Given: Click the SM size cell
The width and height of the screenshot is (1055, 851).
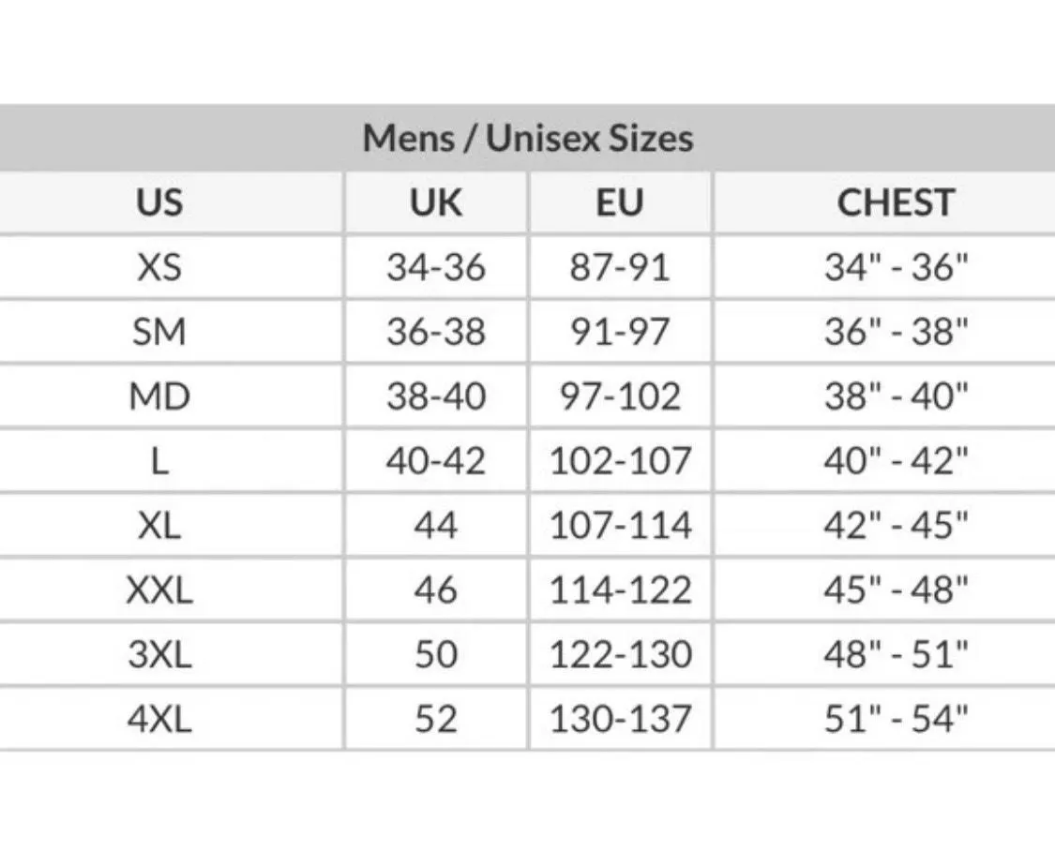Looking at the screenshot, I should tap(159, 332).
